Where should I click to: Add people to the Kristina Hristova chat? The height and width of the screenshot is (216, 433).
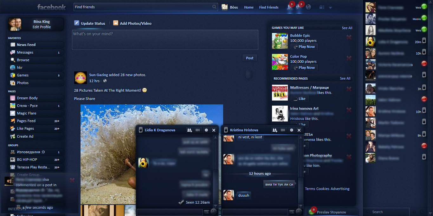coord(275,130)
